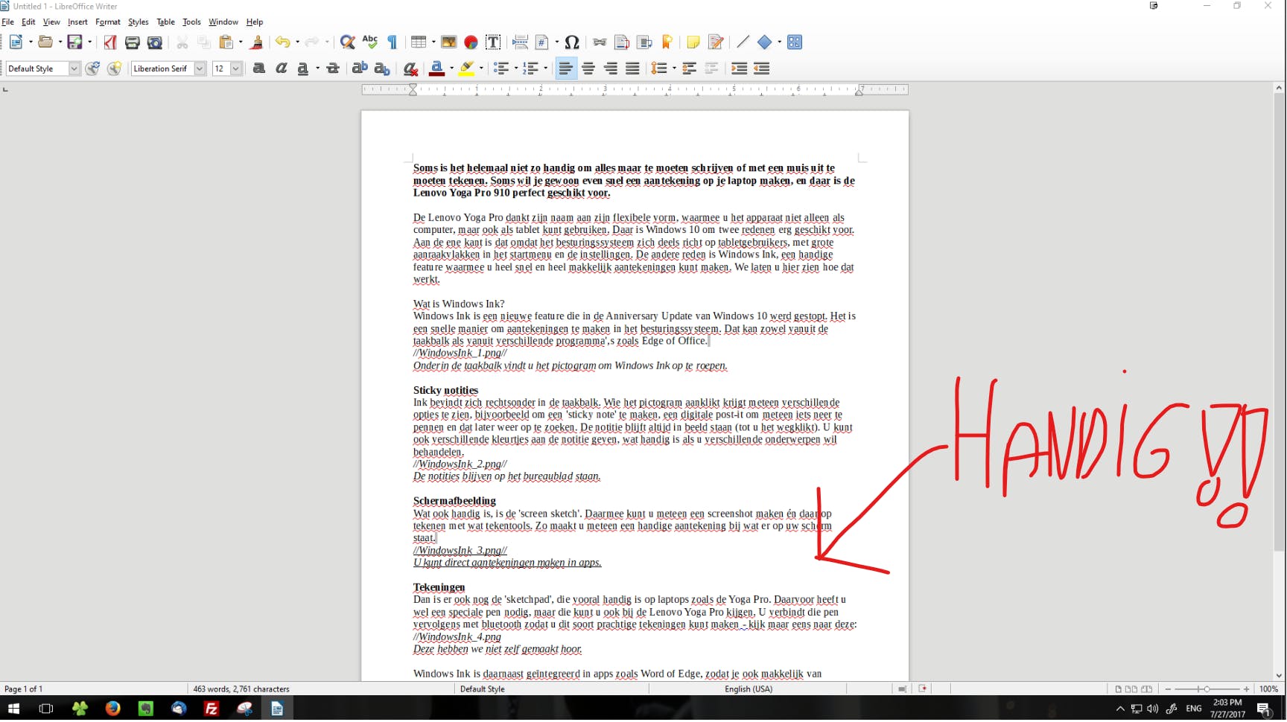Justify the paragraph text
This screenshot has width=1287, height=722.
tap(632, 69)
